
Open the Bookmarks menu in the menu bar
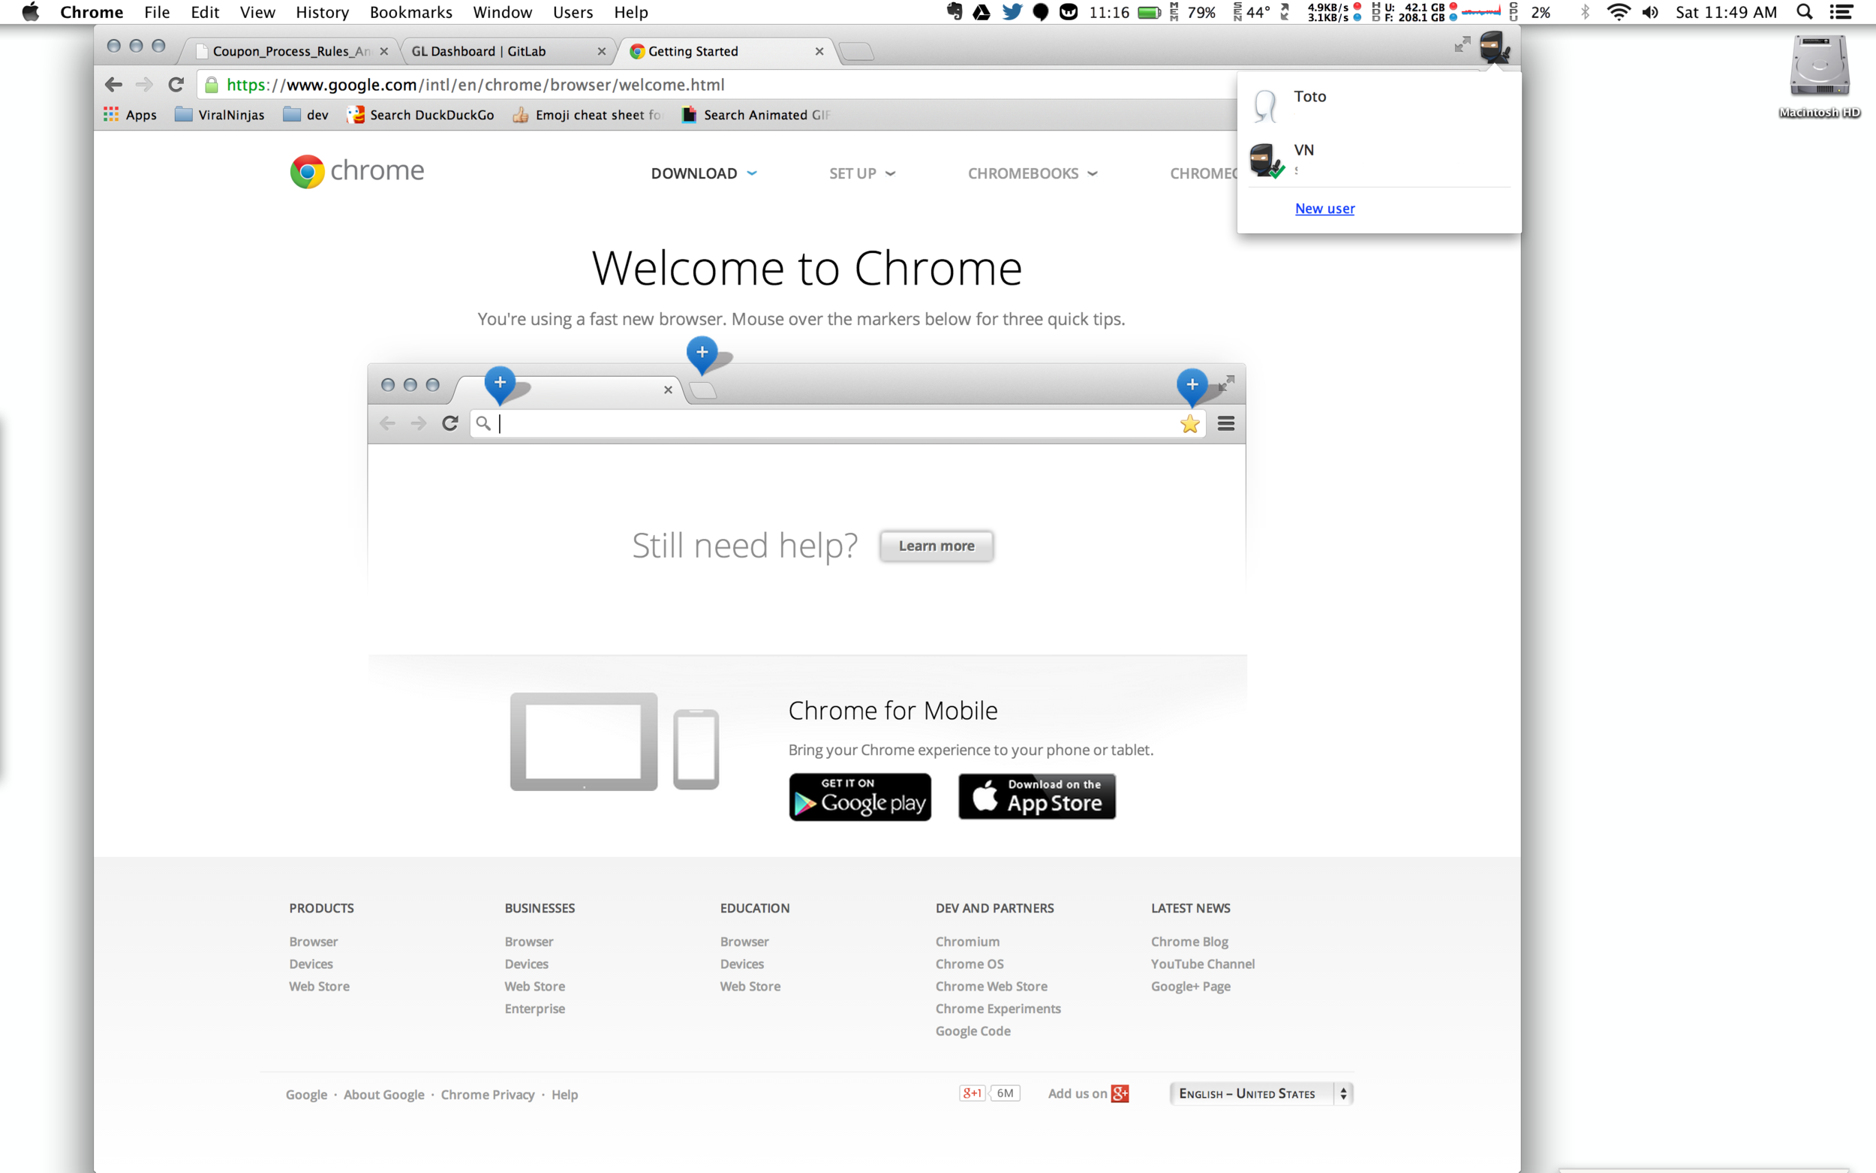pos(411,13)
